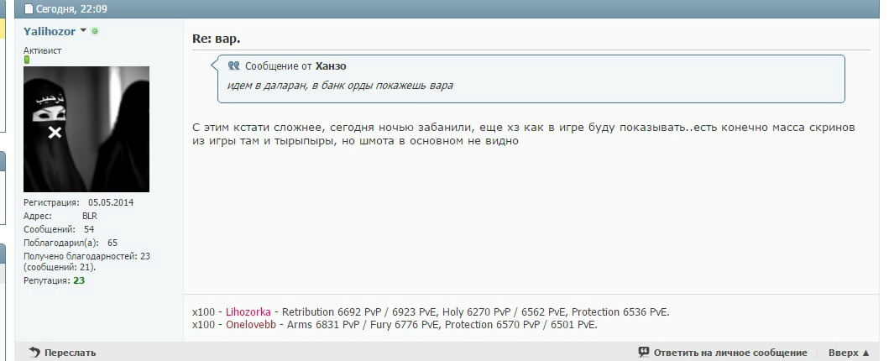Click the green reputation bar under Активист
The image size is (889, 361).
[x=27, y=60]
